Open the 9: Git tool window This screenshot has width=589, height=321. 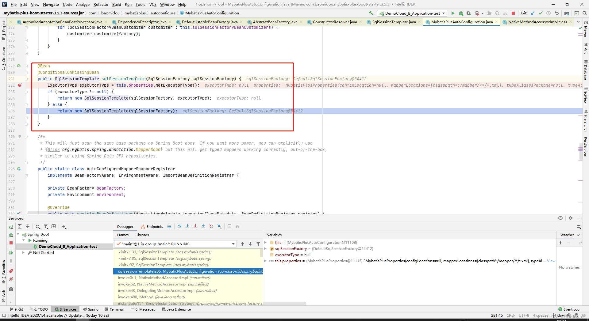tap(17, 309)
